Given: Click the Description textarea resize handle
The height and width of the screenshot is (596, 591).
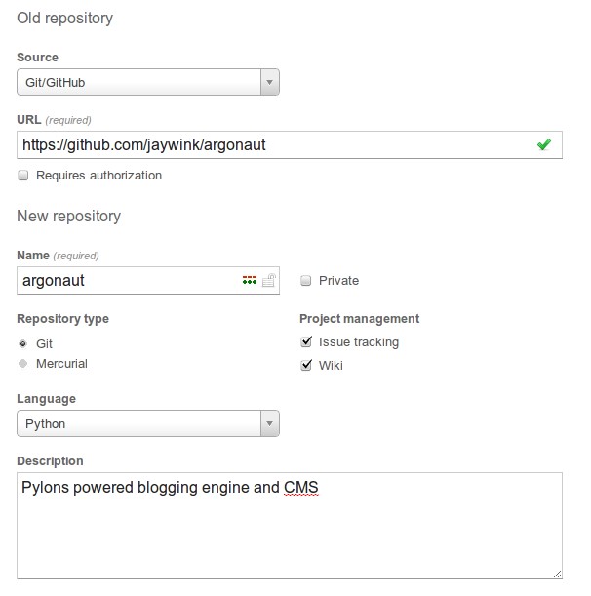Looking at the screenshot, I should [557, 574].
